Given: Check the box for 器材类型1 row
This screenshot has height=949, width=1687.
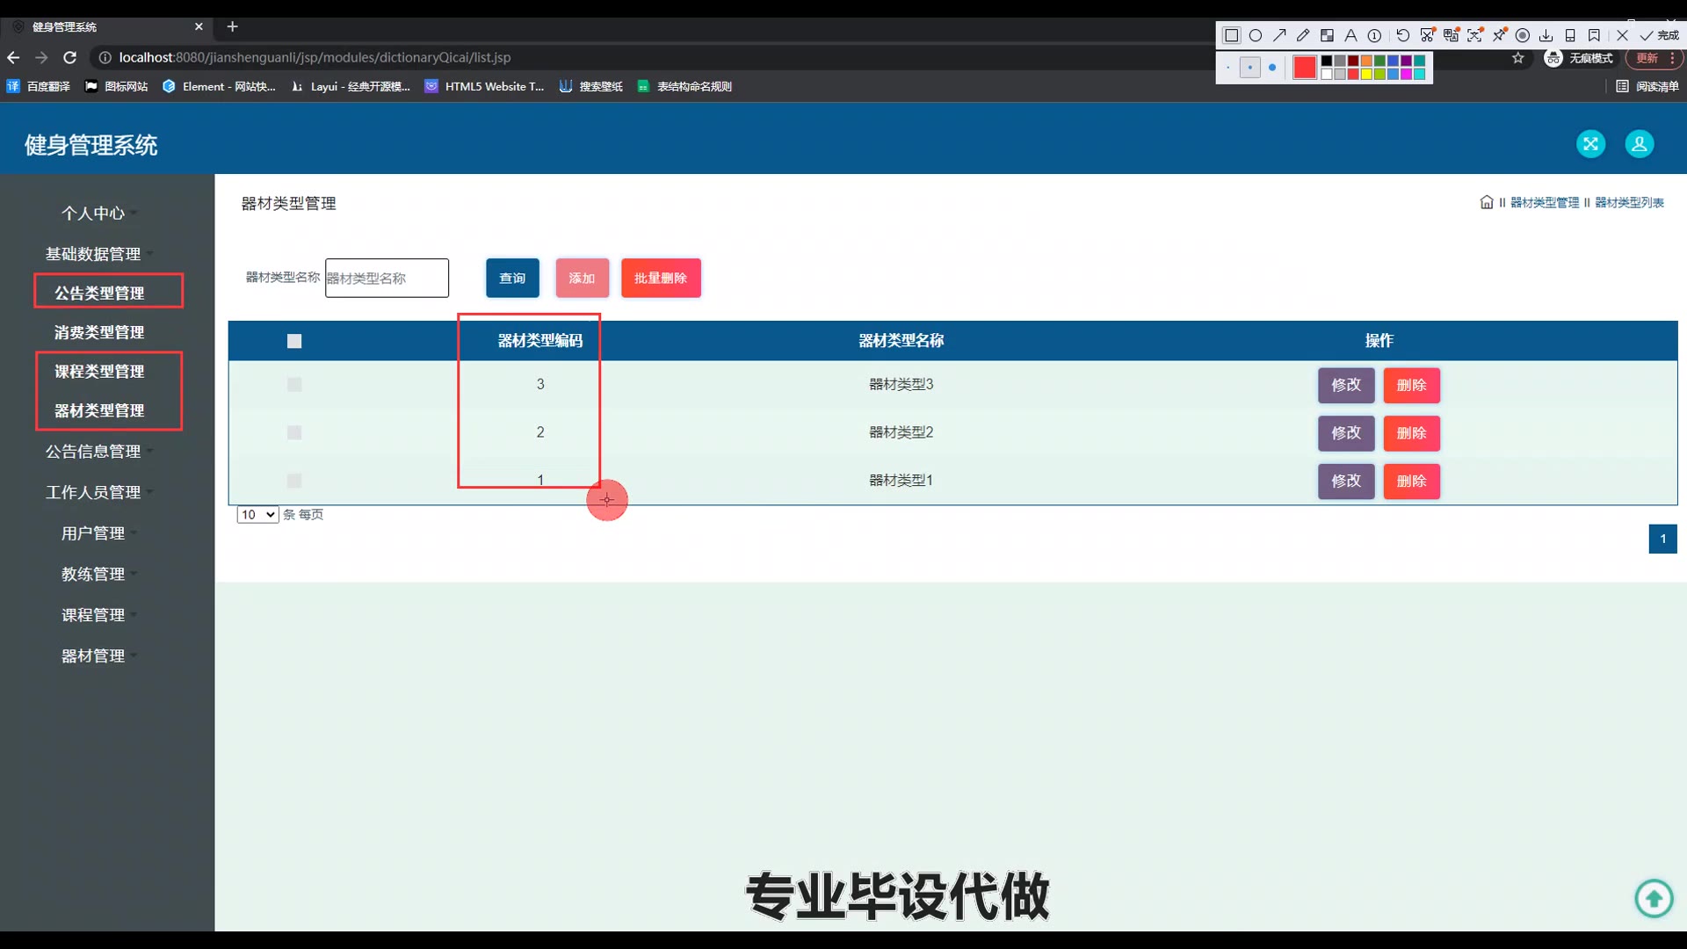Looking at the screenshot, I should pos(294,481).
